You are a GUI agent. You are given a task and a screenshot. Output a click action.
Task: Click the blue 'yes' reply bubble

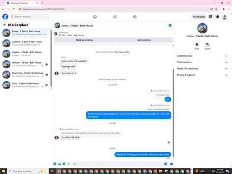click(x=168, y=99)
